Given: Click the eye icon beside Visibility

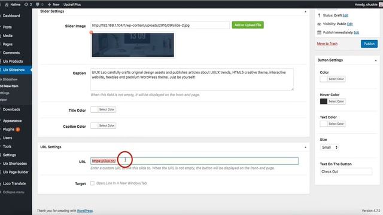Looking at the screenshot, I should tap(319, 24).
